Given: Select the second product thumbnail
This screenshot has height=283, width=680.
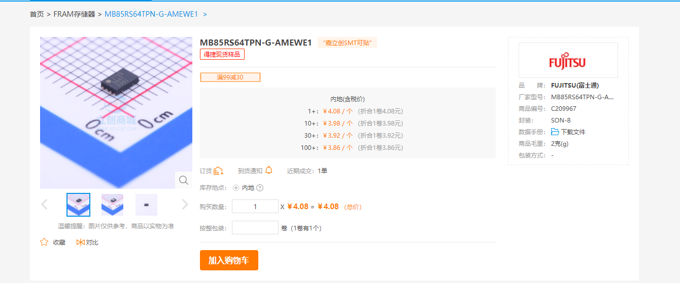Looking at the screenshot, I should [x=112, y=205].
